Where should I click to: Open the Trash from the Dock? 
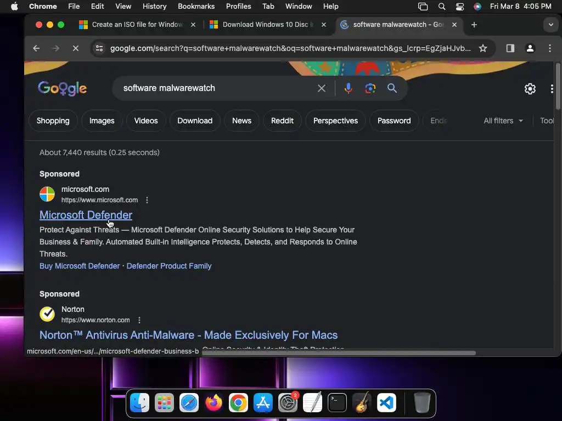[422, 403]
